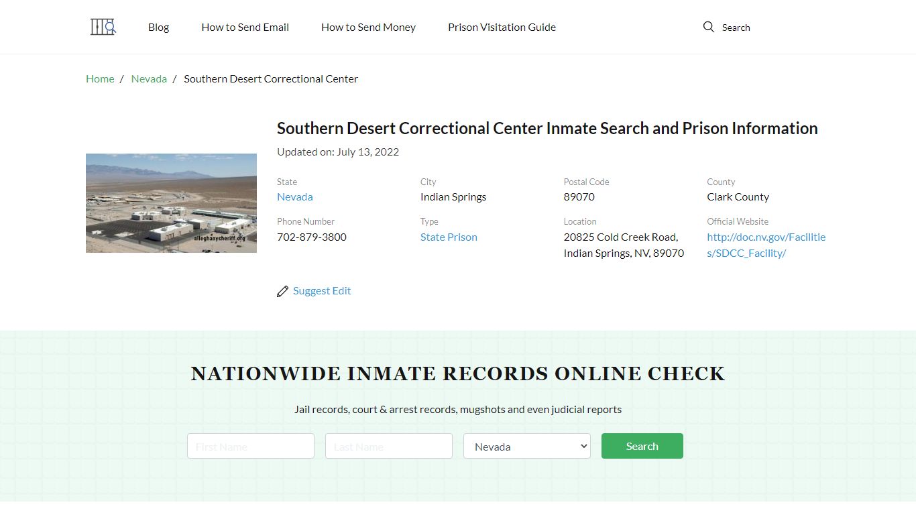Open the Nevada state link under State
Screen dimensions: 916x515
click(x=295, y=196)
